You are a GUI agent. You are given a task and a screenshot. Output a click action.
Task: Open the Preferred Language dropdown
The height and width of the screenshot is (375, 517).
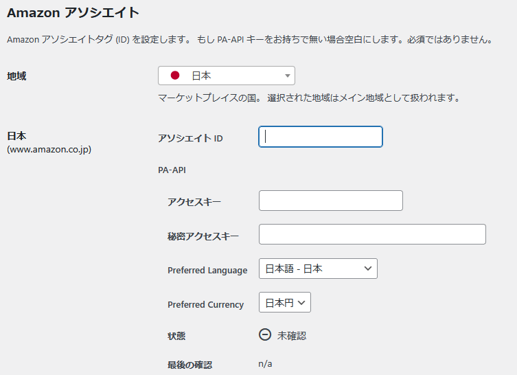click(x=318, y=269)
